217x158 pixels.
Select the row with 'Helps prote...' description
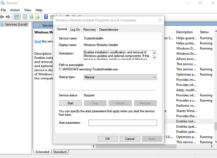tap(189, 43)
